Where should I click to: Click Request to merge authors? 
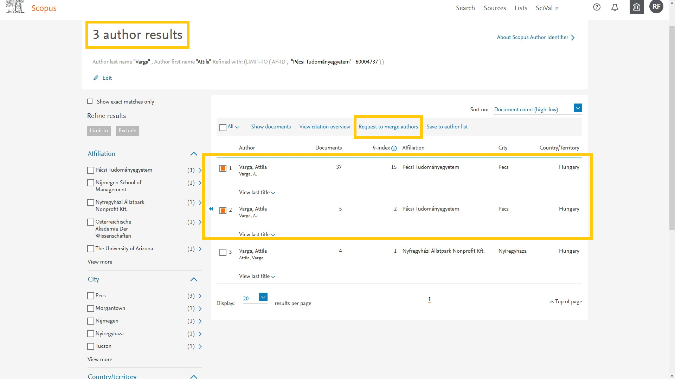click(x=388, y=127)
